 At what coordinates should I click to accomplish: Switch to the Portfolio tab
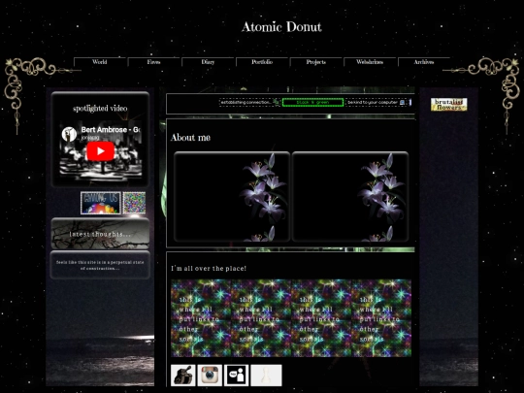(262, 62)
